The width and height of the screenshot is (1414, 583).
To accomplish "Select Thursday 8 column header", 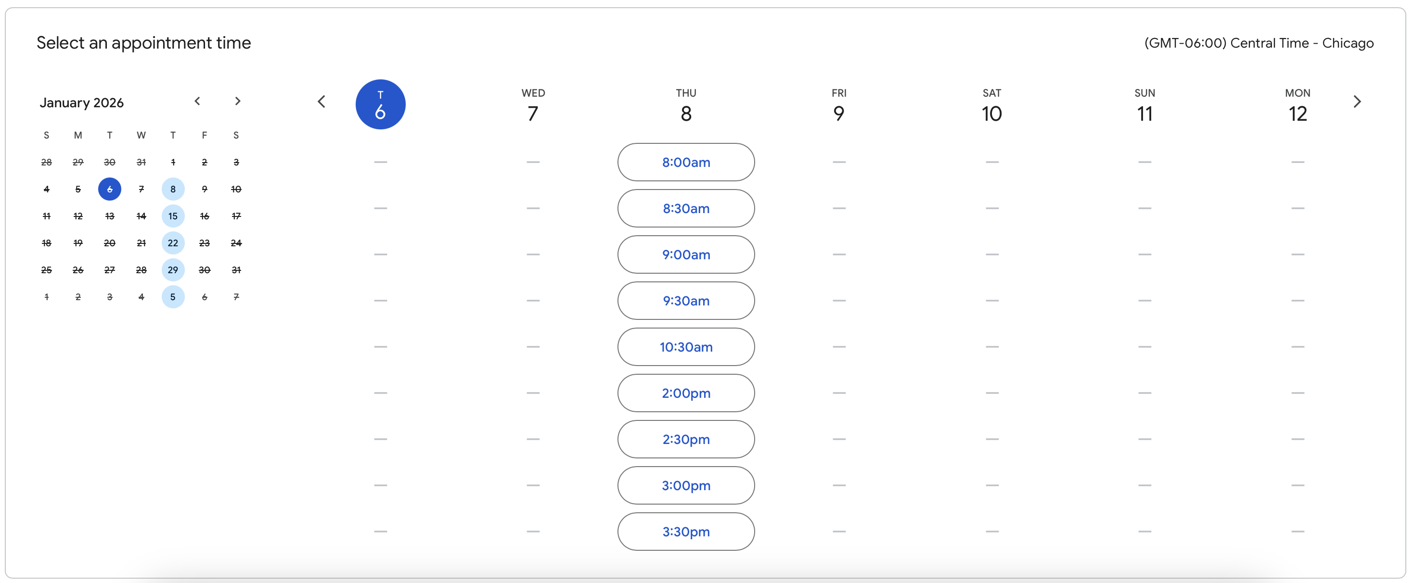I will coord(686,105).
